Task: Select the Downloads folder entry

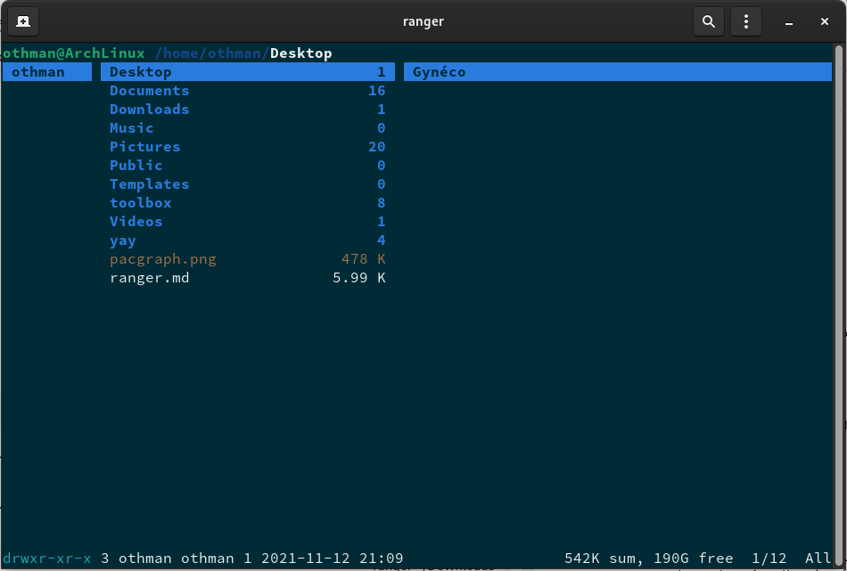Action: click(x=149, y=110)
